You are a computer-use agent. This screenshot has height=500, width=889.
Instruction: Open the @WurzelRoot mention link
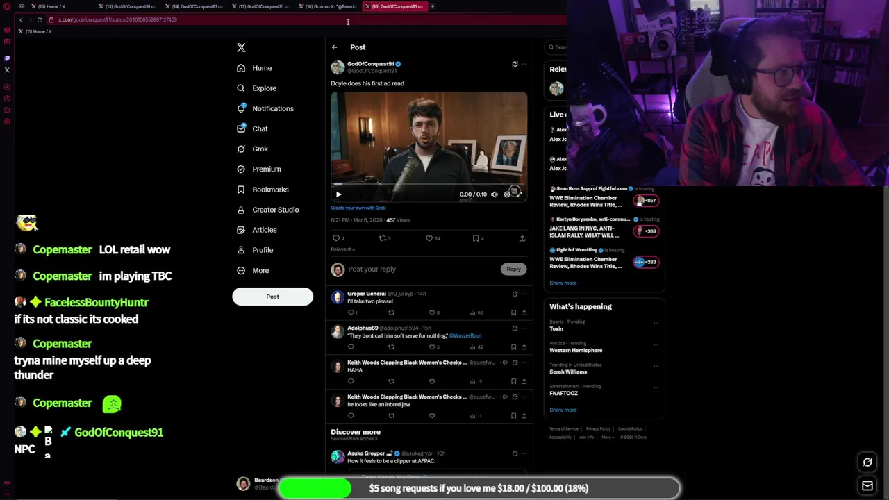[x=465, y=335]
